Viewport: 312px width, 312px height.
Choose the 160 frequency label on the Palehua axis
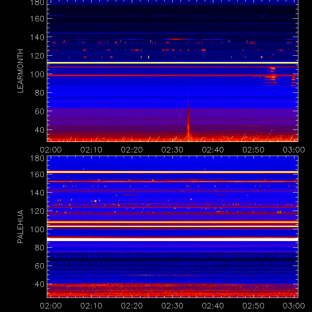tap(37, 174)
